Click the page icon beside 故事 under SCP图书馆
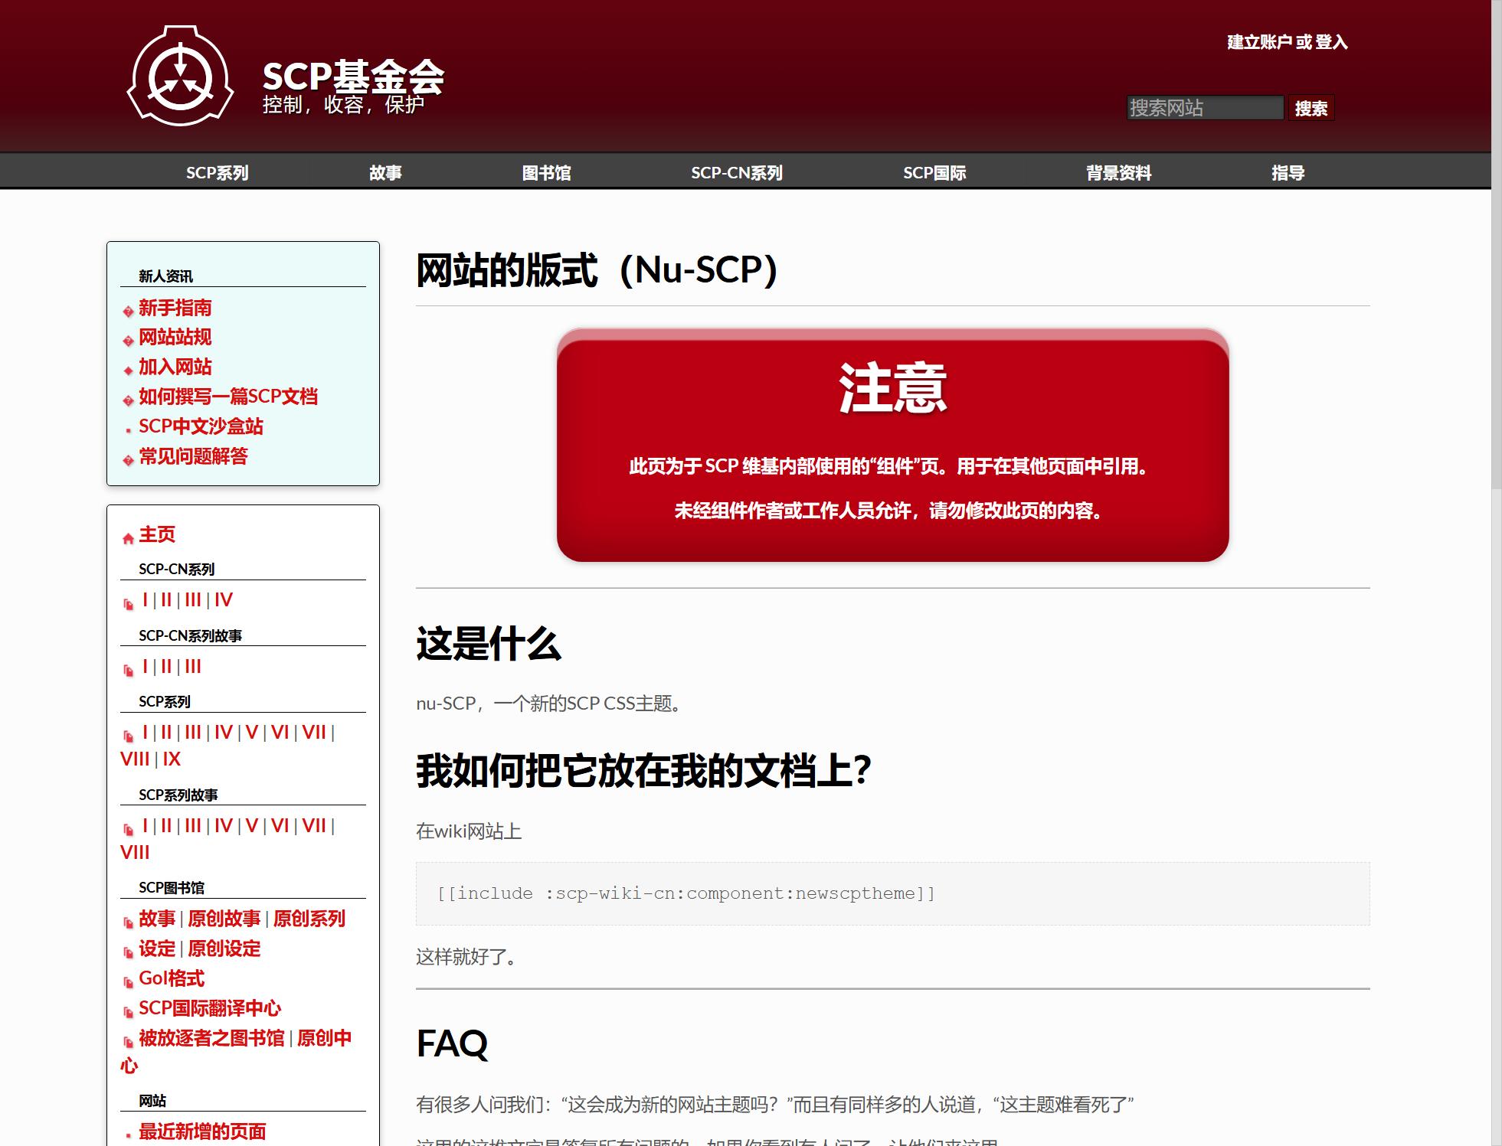Viewport: 1502px width, 1146px height. pos(129,922)
